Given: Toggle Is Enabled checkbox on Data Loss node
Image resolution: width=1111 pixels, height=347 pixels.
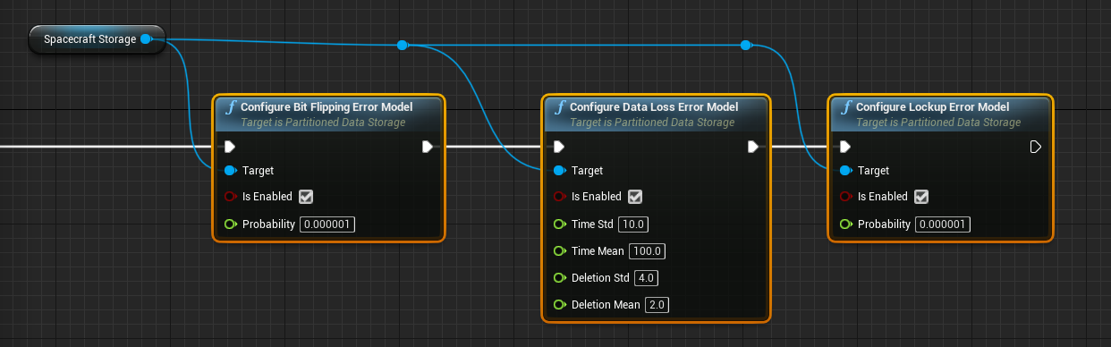Looking at the screenshot, I should pyautogui.click(x=635, y=197).
